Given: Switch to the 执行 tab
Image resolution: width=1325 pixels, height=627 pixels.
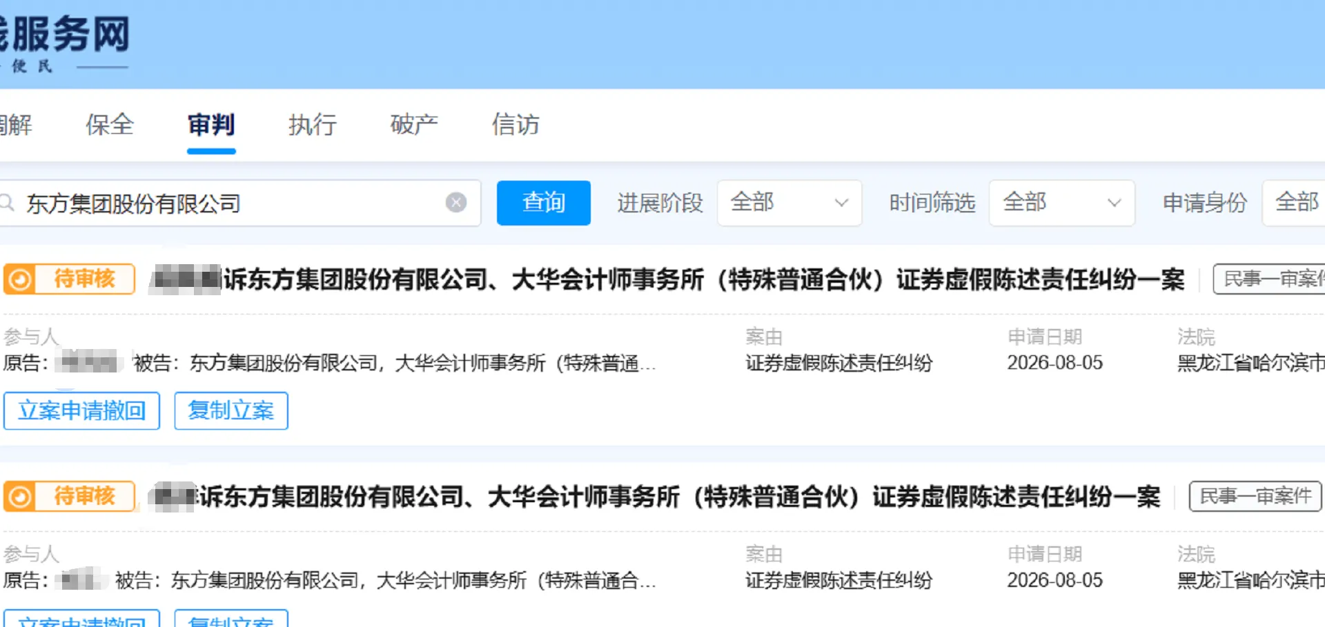Looking at the screenshot, I should [313, 125].
